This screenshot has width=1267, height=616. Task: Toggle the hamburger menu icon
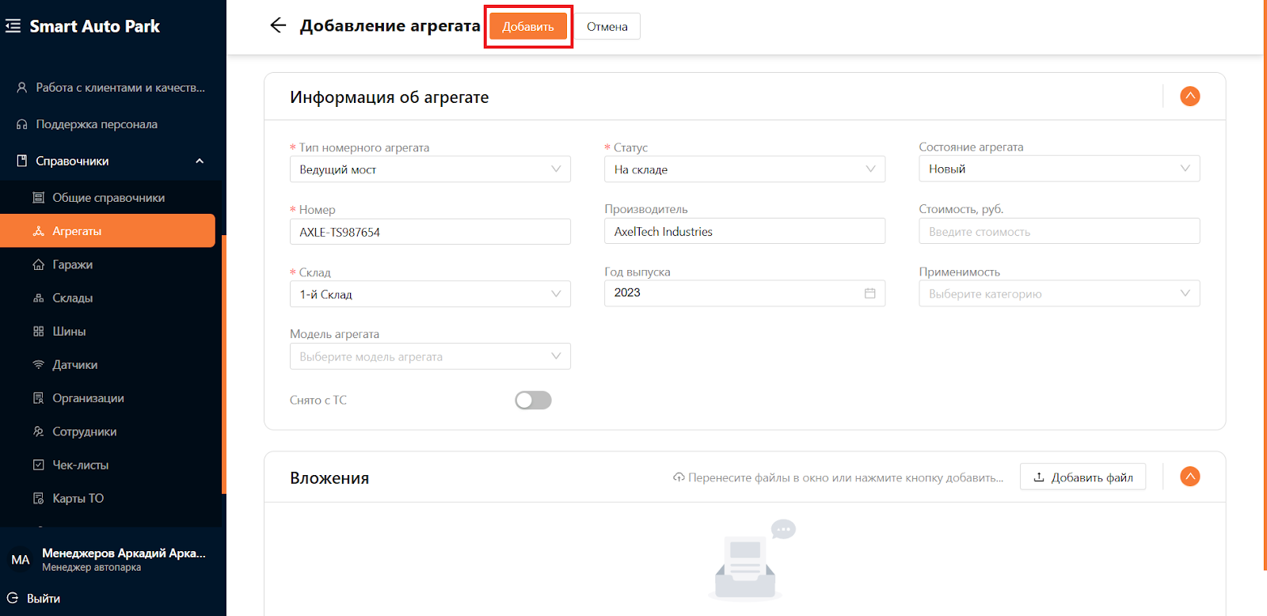click(13, 26)
